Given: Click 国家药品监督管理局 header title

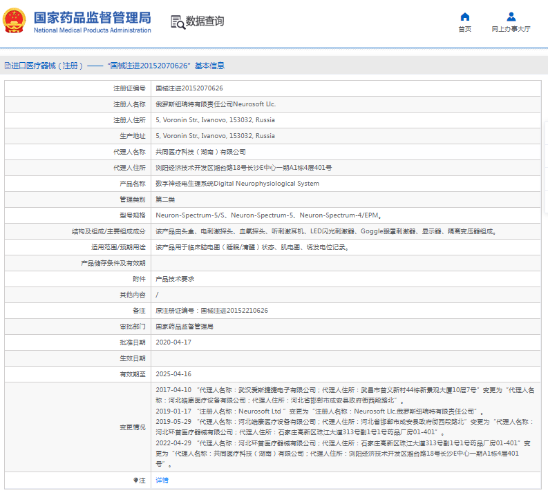Looking at the screenshot, I should 93,17.
